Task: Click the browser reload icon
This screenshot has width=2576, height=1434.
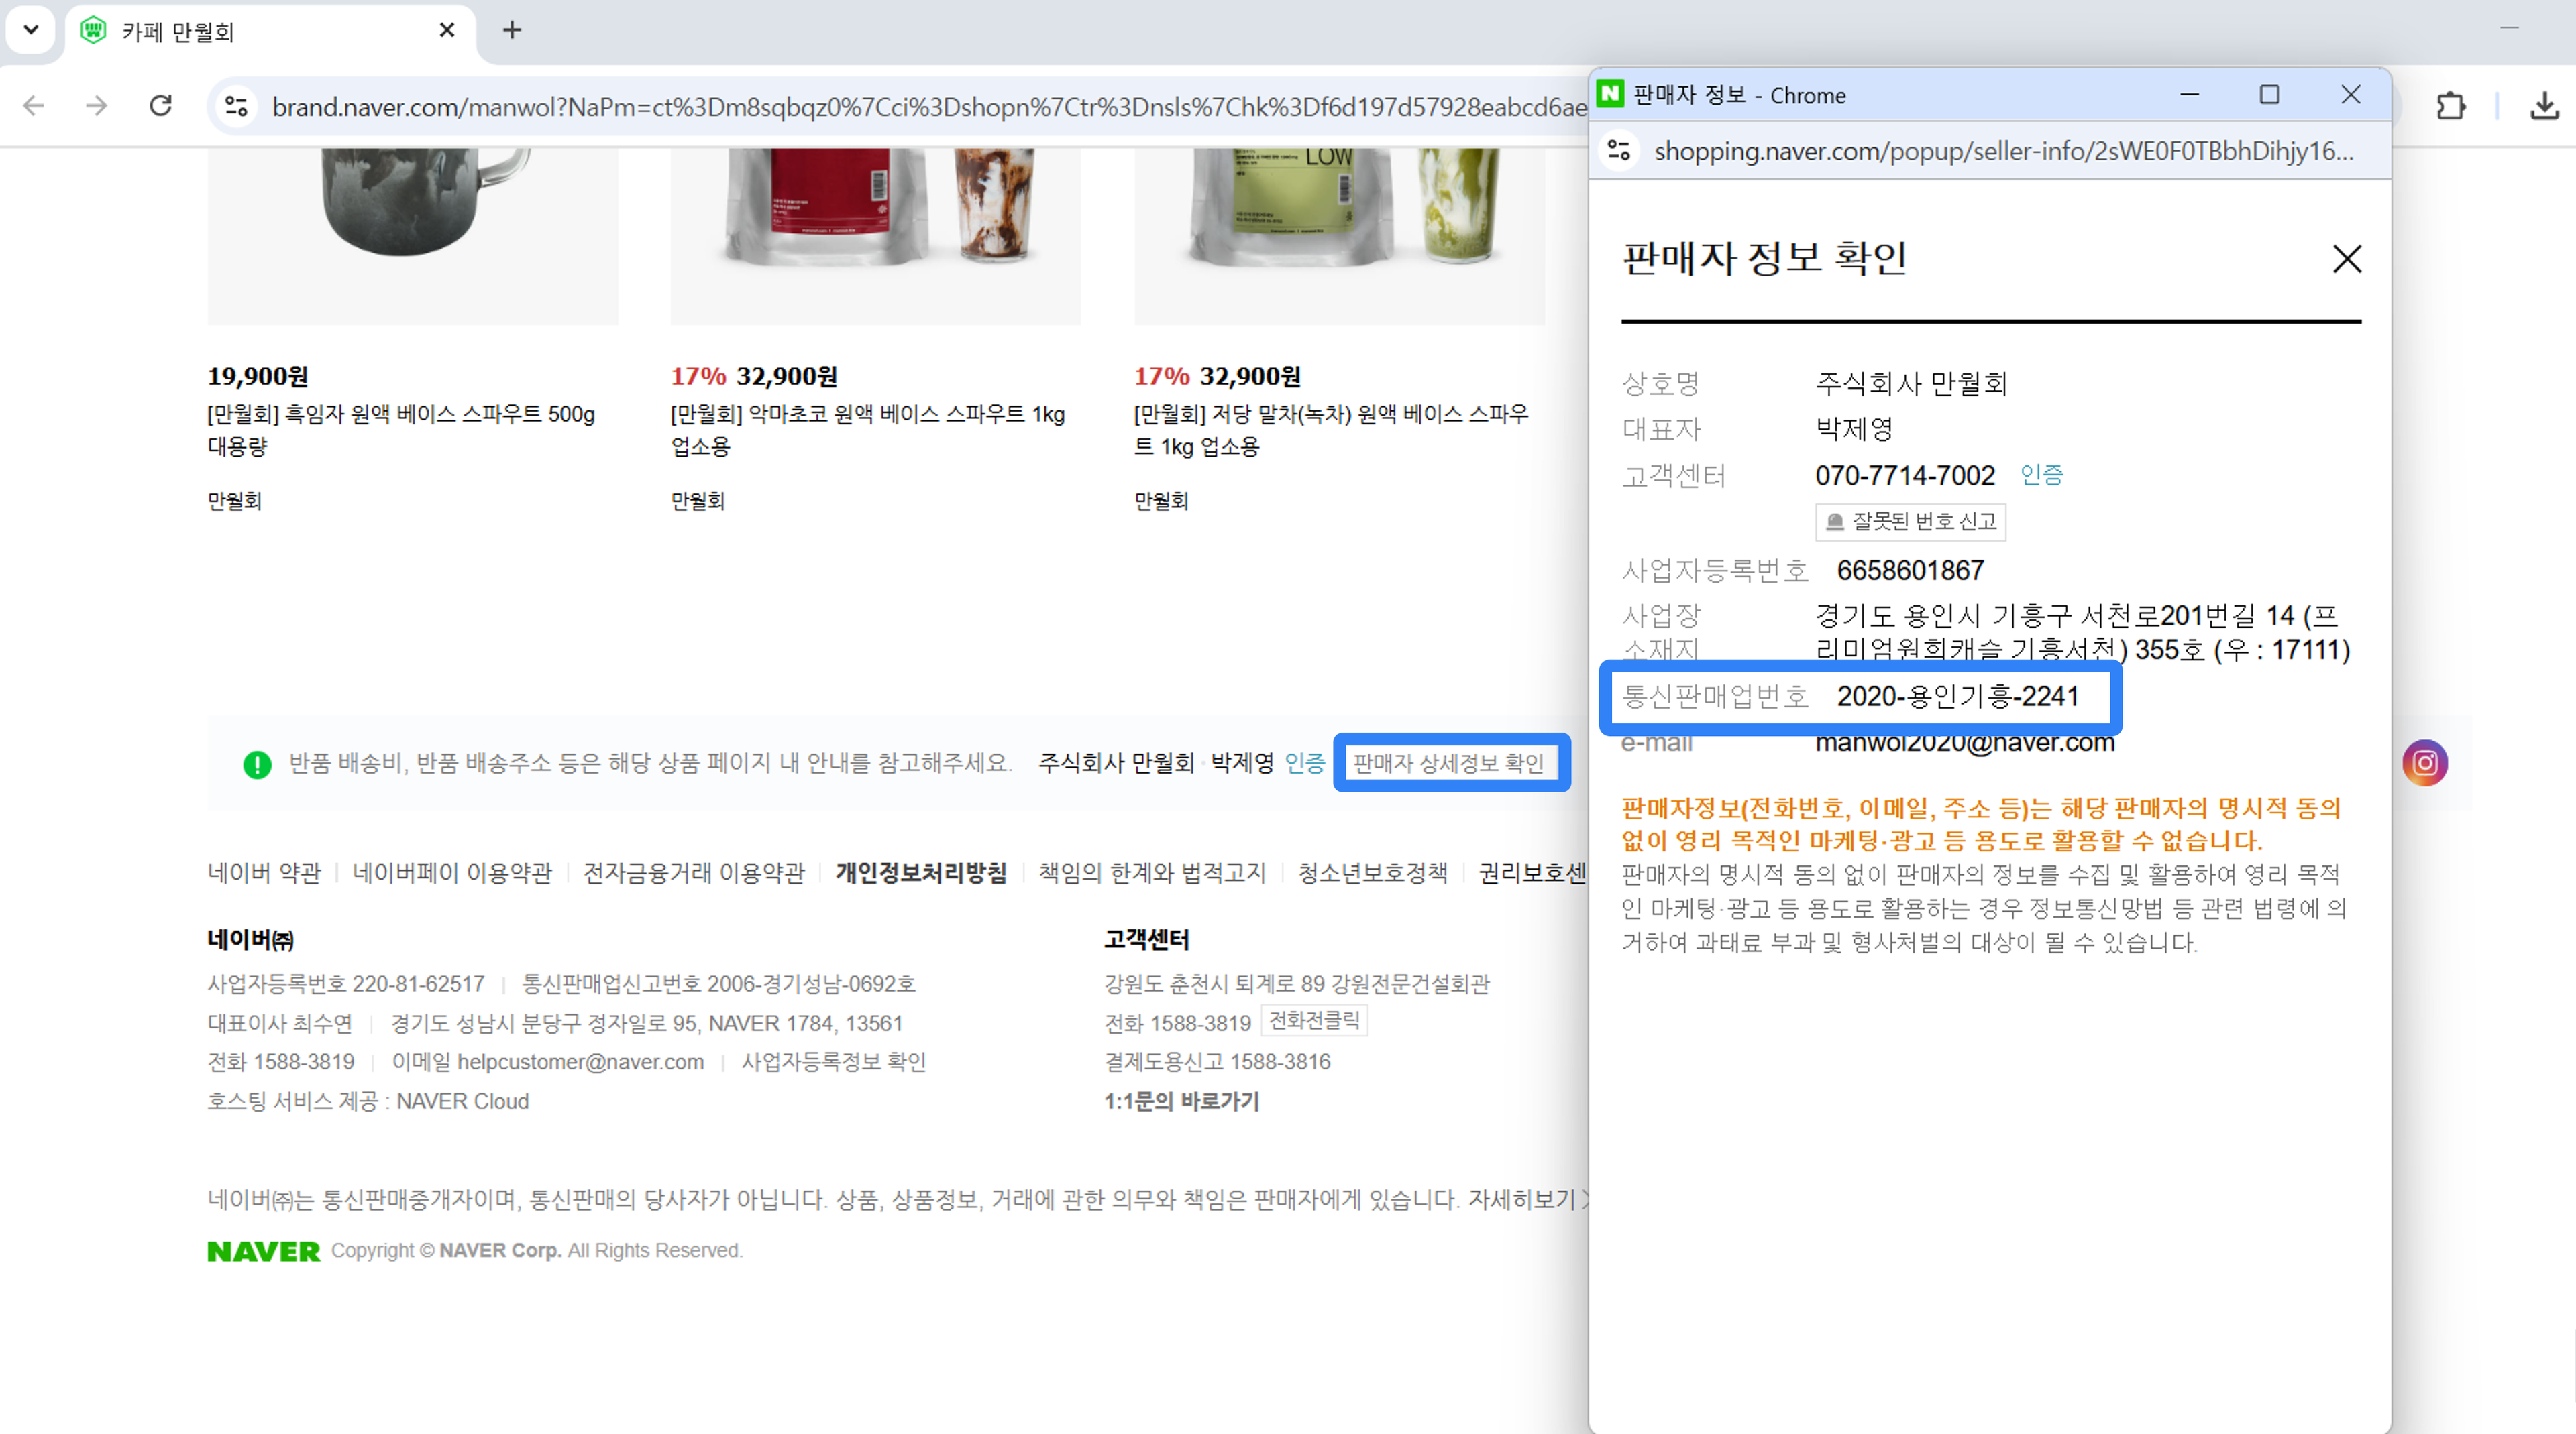Action: click(161, 106)
